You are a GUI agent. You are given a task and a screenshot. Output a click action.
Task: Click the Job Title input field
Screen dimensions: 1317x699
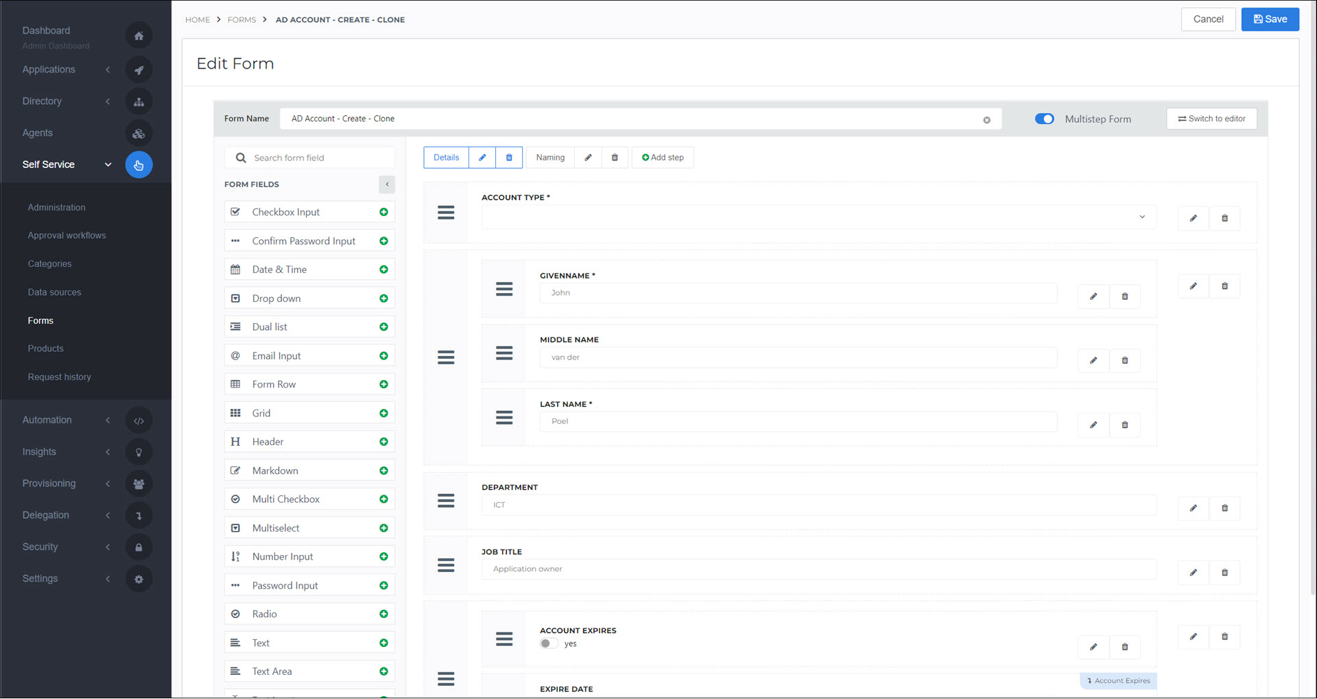[819, 569]
